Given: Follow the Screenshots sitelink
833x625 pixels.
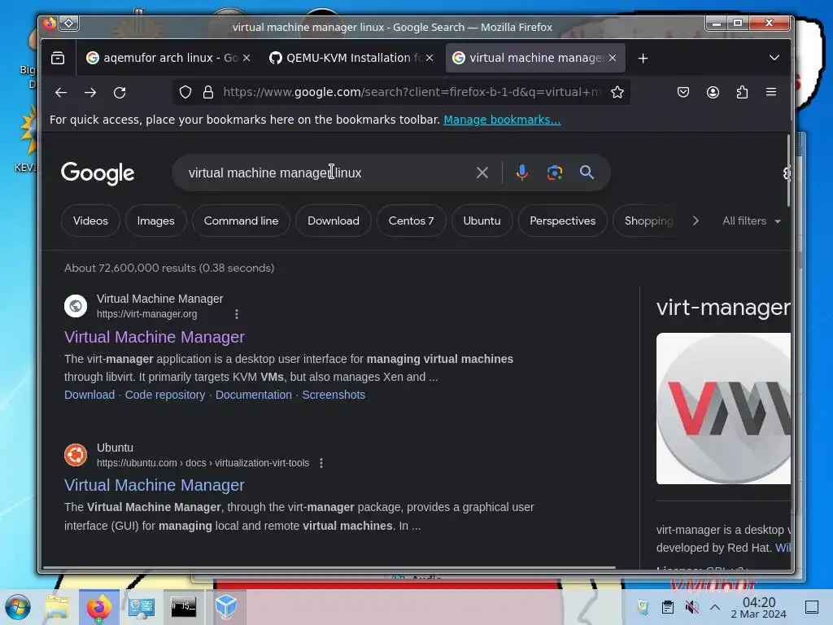Looking at the screenshot, I should point(334,395).
